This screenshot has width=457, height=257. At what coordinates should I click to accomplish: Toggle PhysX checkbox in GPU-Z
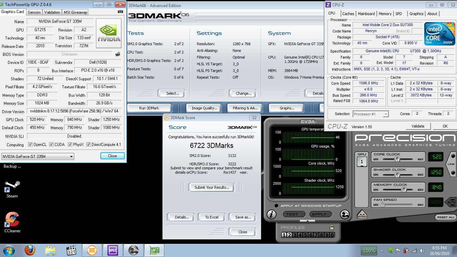[70, 145]
